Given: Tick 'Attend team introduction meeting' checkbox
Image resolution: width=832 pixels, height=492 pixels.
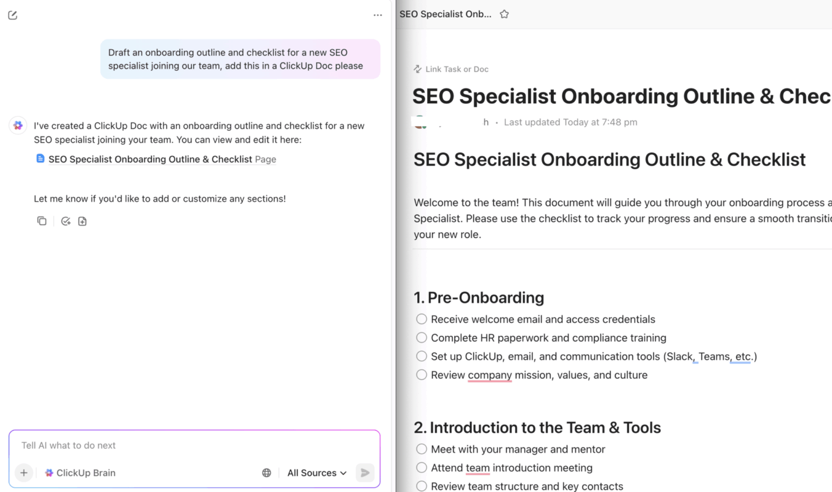Looking at the screenshot, I should (421, 468).
